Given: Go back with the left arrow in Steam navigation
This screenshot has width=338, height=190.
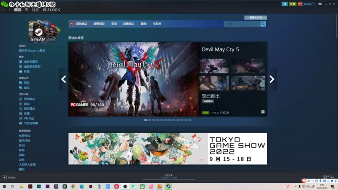Looking at the screenshot, I should 3,10.
